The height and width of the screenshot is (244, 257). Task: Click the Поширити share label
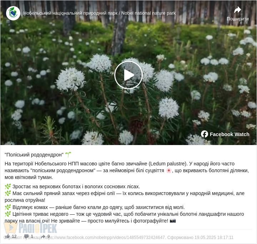pos(237,19)
